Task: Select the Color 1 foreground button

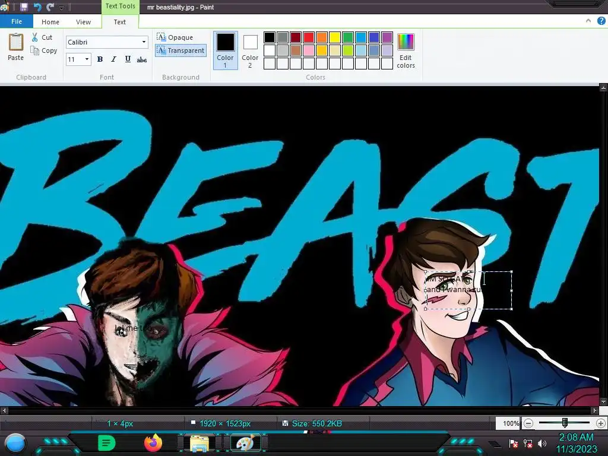Action: coord(225,50)
